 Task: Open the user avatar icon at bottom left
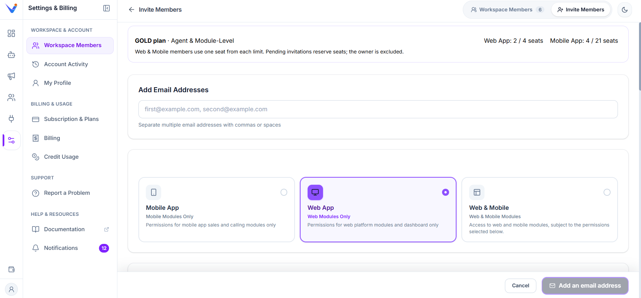11,289
